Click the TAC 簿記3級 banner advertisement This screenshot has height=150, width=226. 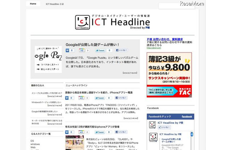tap(169, 75)
